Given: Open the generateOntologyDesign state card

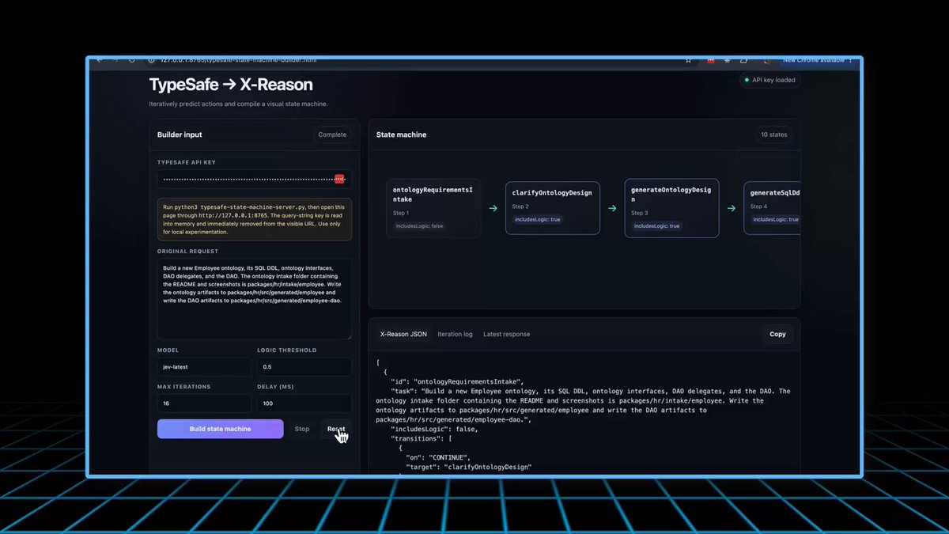Looking at the screenshot, I should 672,207.
